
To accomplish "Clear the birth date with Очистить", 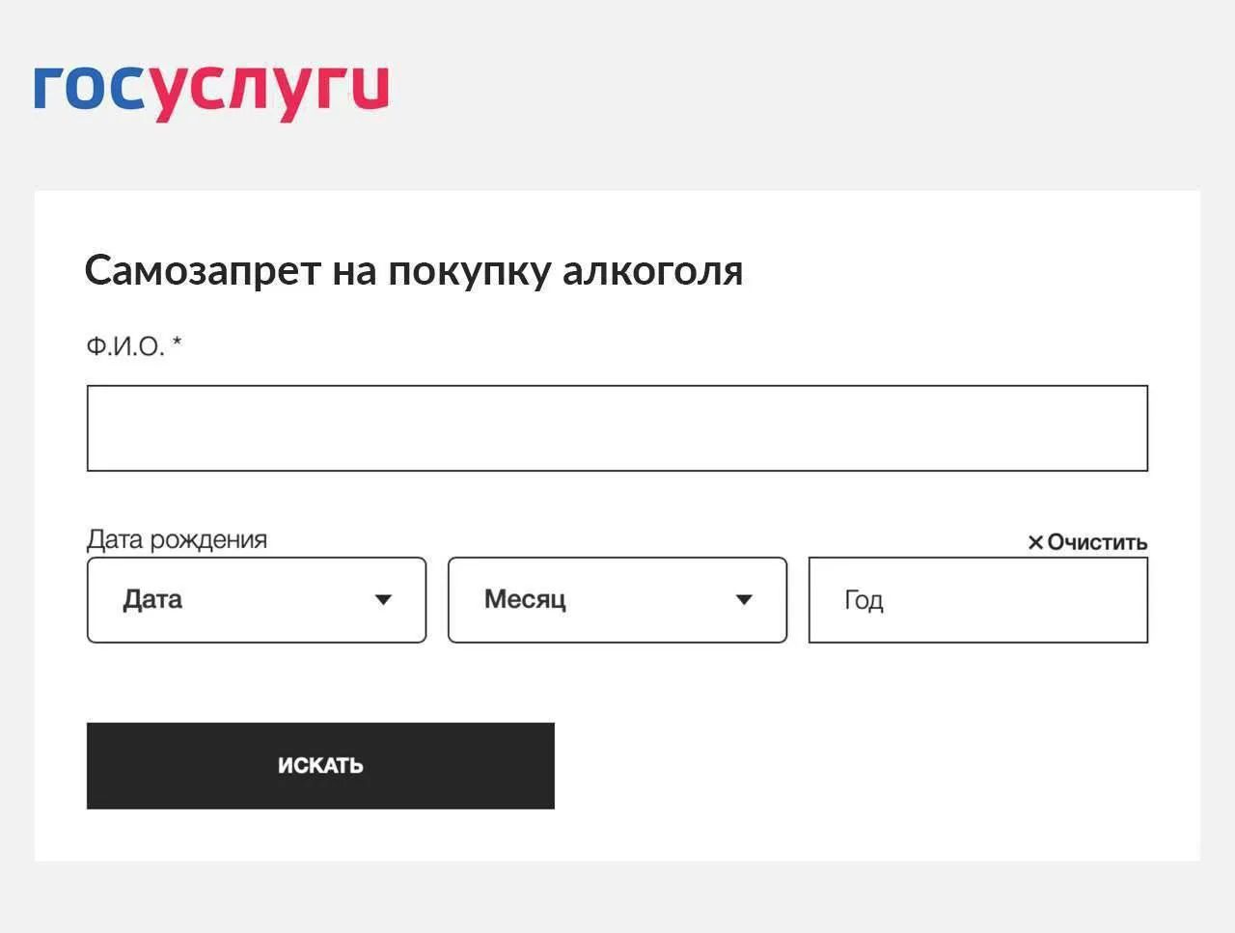I will 1096,542.
